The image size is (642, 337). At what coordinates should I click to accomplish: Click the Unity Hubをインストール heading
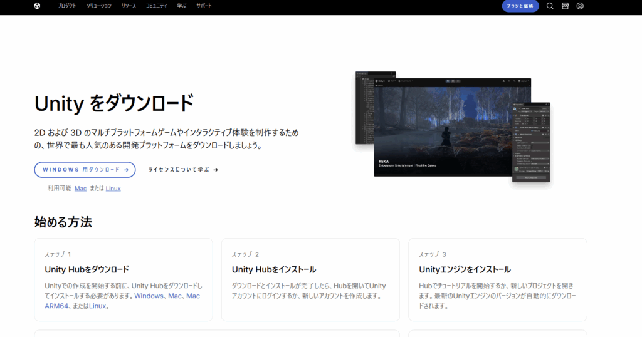(274, 269)
